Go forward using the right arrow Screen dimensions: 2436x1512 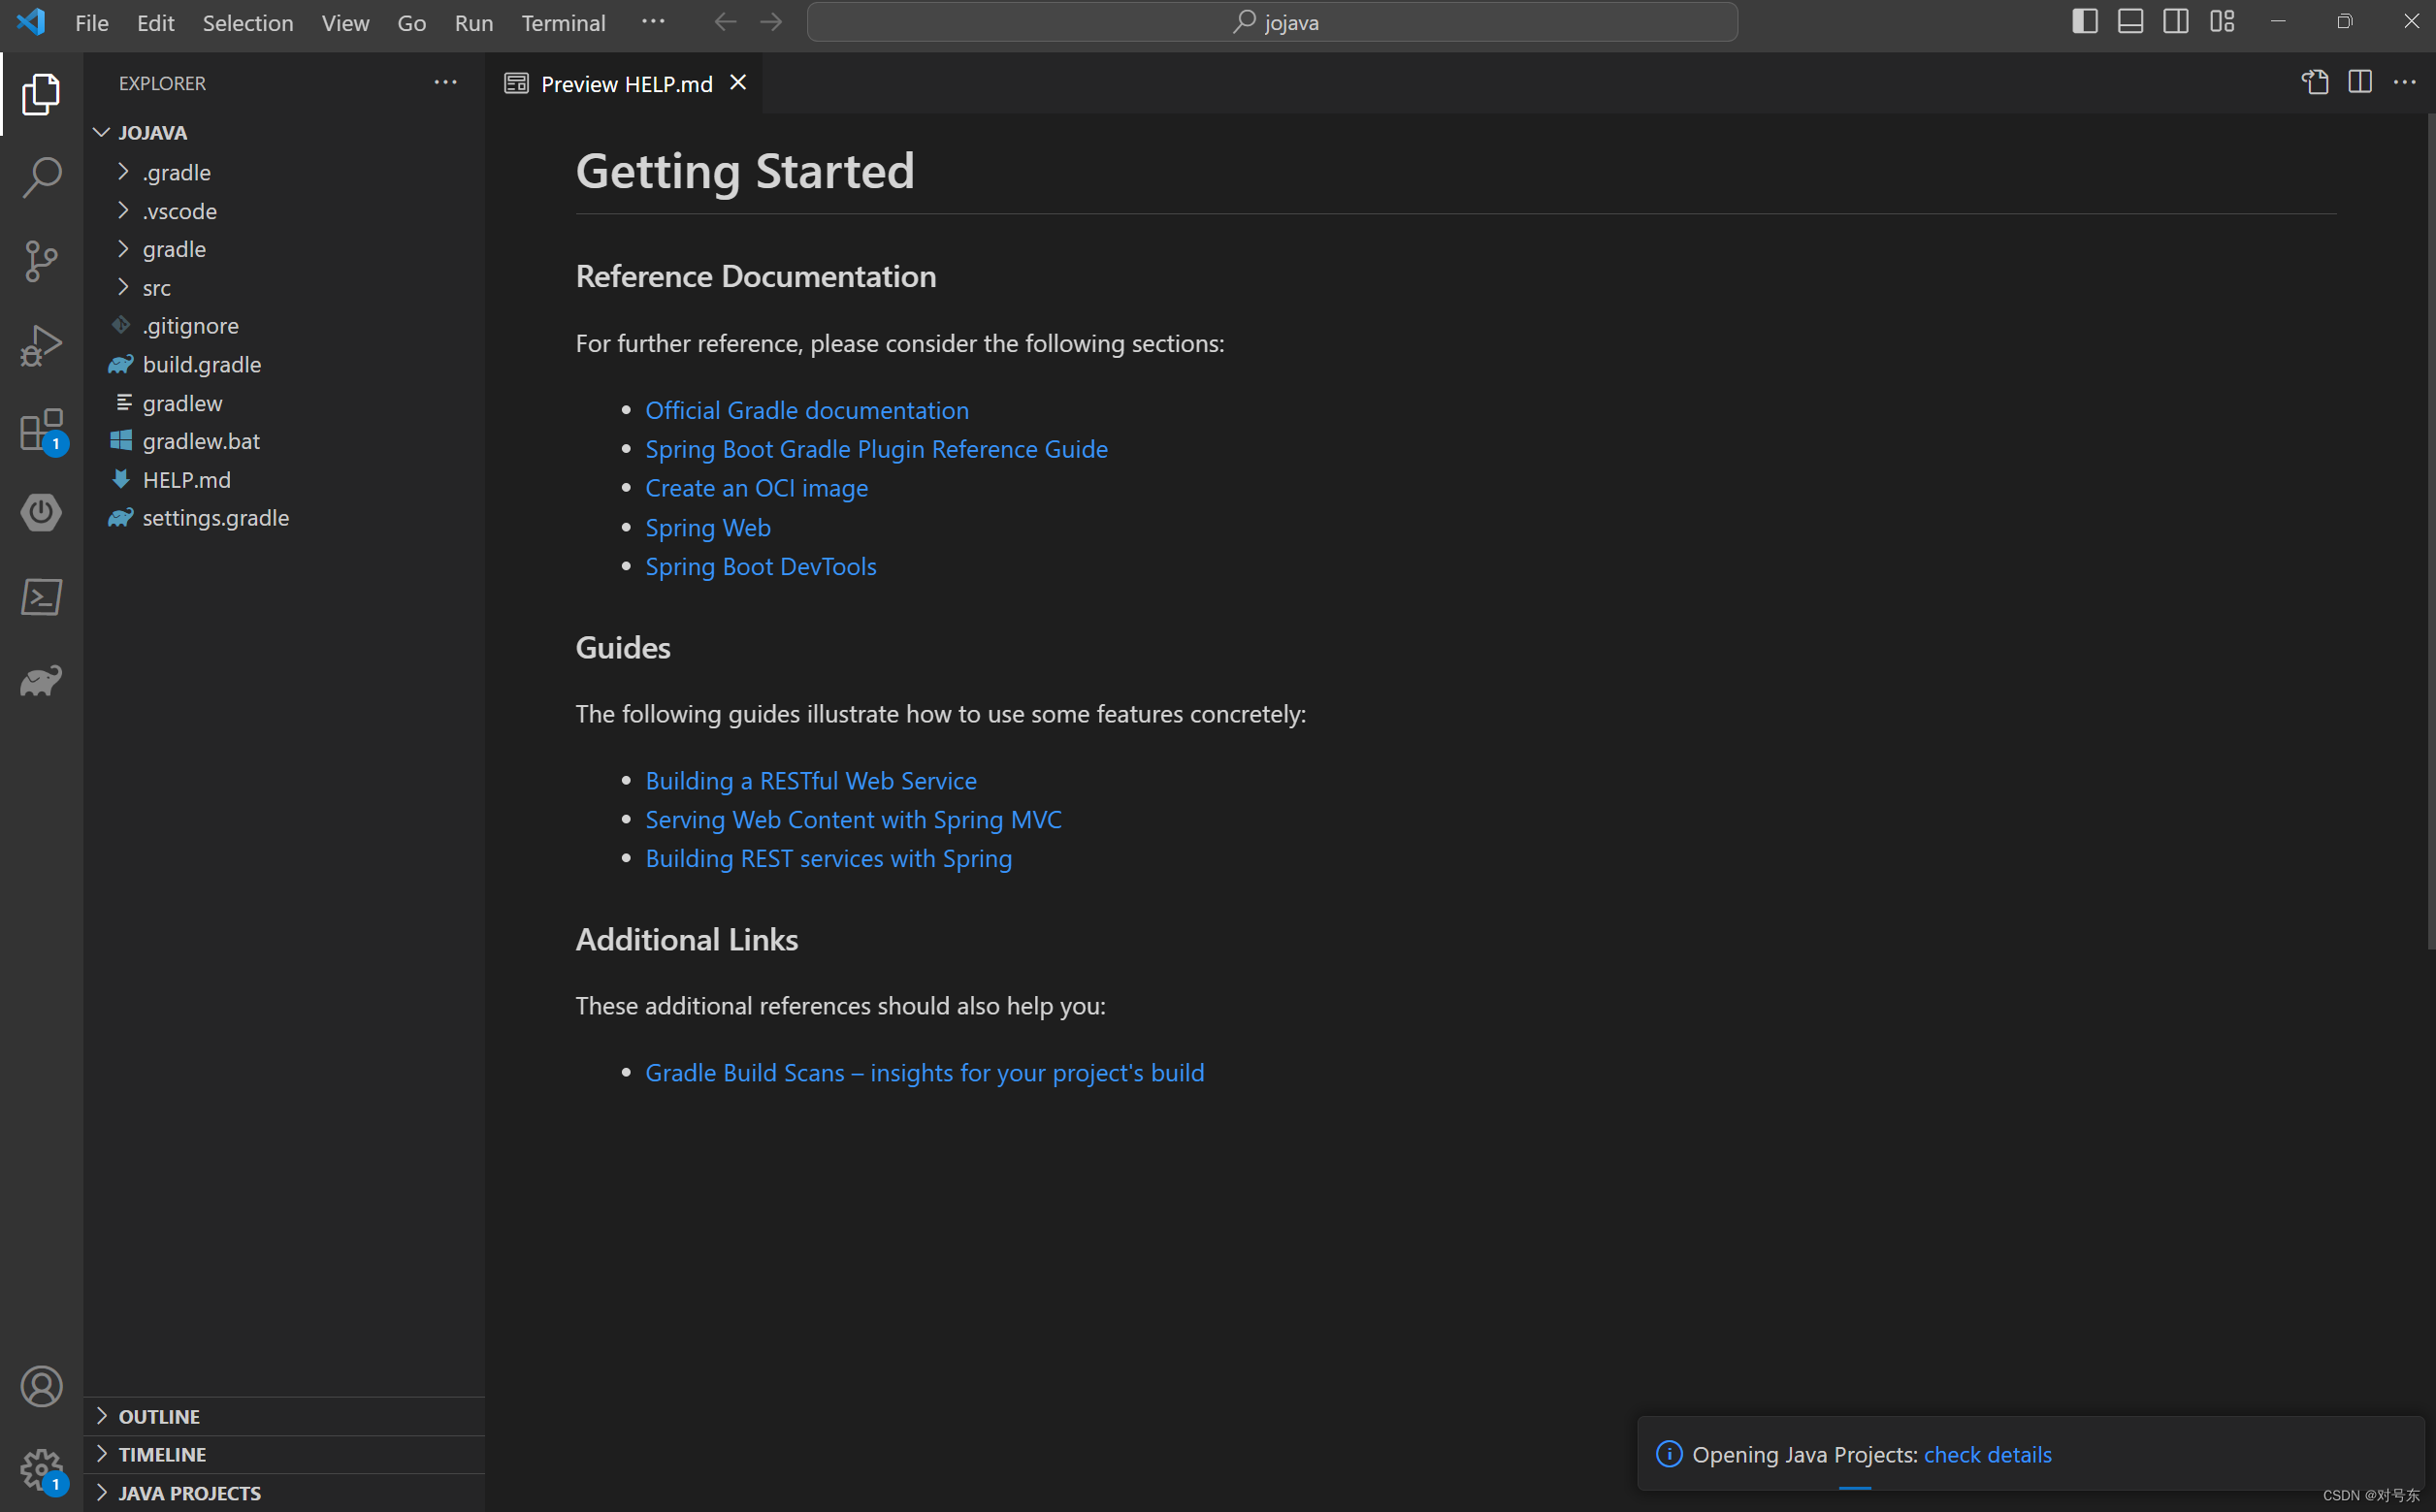point(770,22)
